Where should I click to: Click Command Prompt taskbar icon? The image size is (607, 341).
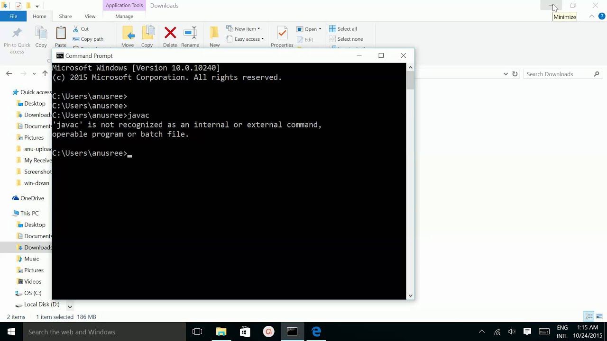coord(292,332)
